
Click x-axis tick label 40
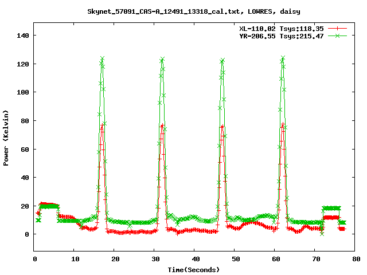(196, 259)
